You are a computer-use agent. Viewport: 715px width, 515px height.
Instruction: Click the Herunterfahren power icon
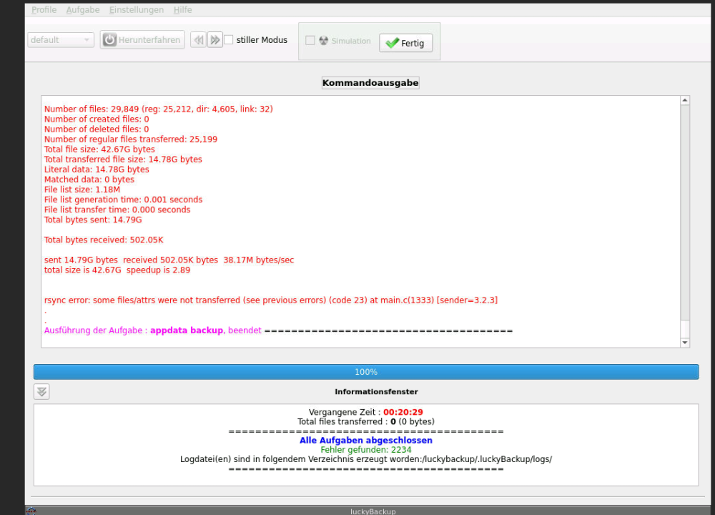tap(109, 39)
